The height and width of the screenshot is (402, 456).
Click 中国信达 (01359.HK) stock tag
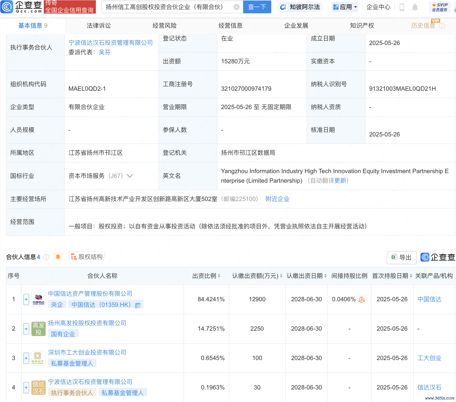(101, 305)
